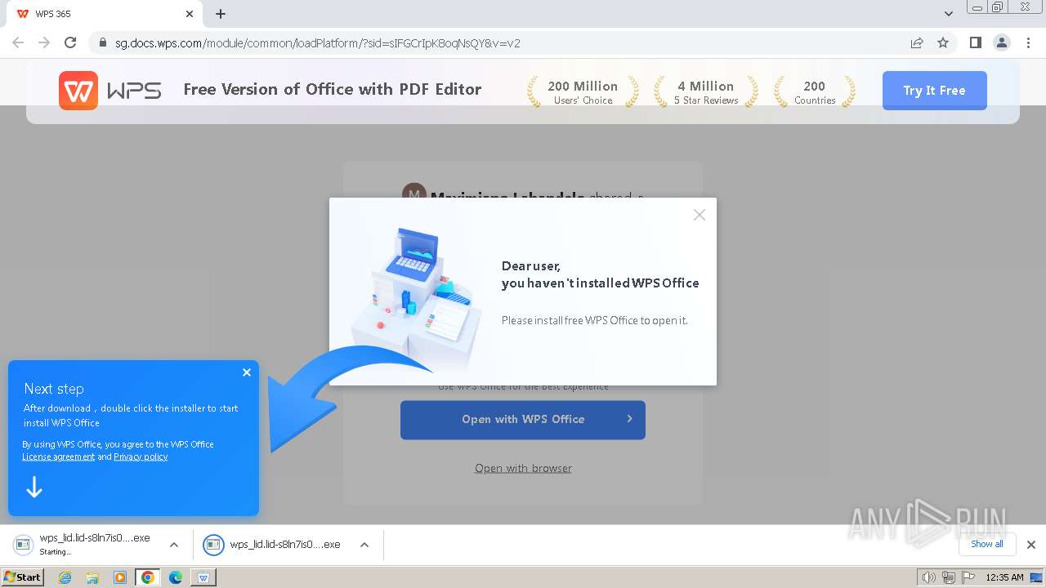Image resolution: width=1046 pixels, height=588 pixels.
Task: Close the install WPS Office dialog
Action: click(x=699, y=215)
